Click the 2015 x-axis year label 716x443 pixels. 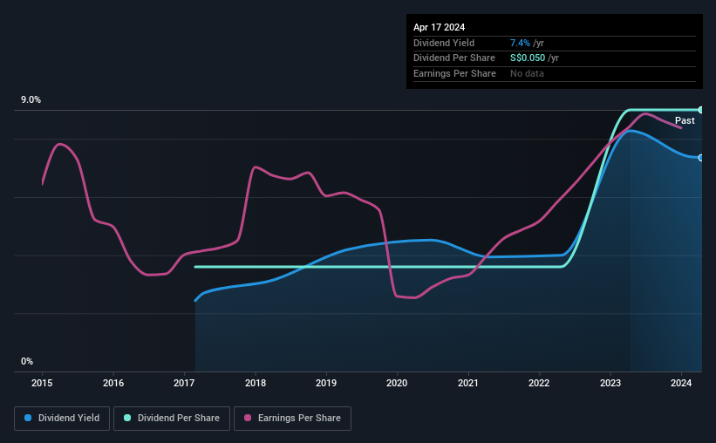coord(42,383)
